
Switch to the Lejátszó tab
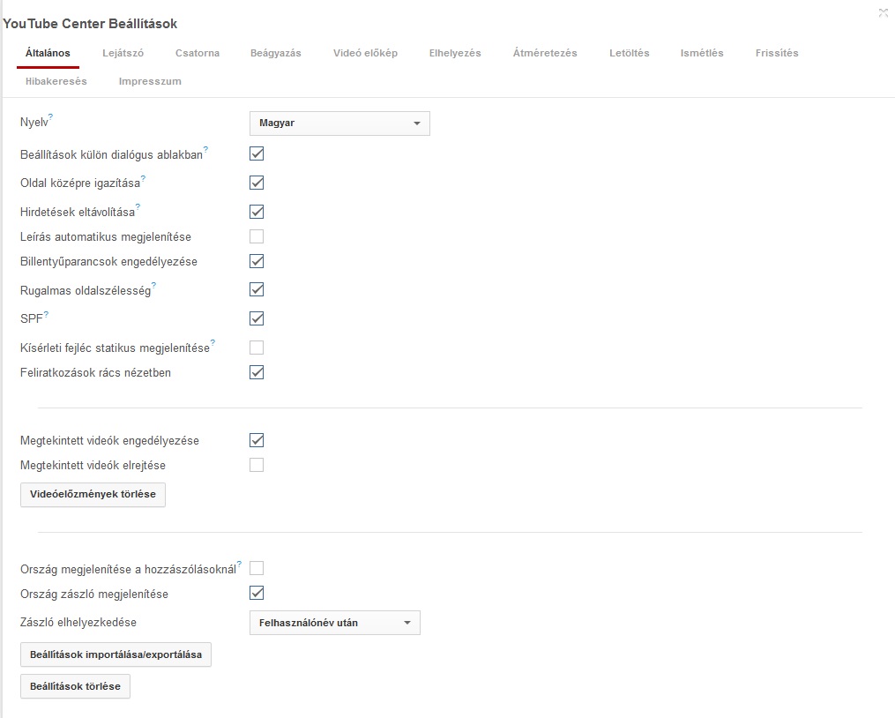coord(123,53)
